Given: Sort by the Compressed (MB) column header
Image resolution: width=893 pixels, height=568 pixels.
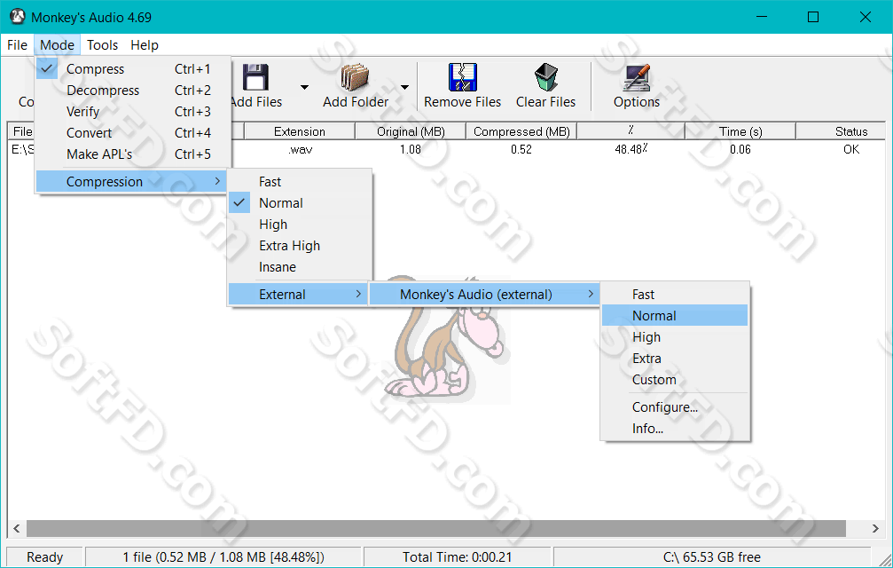Looking at the screenshot, I should pos(521,131).
